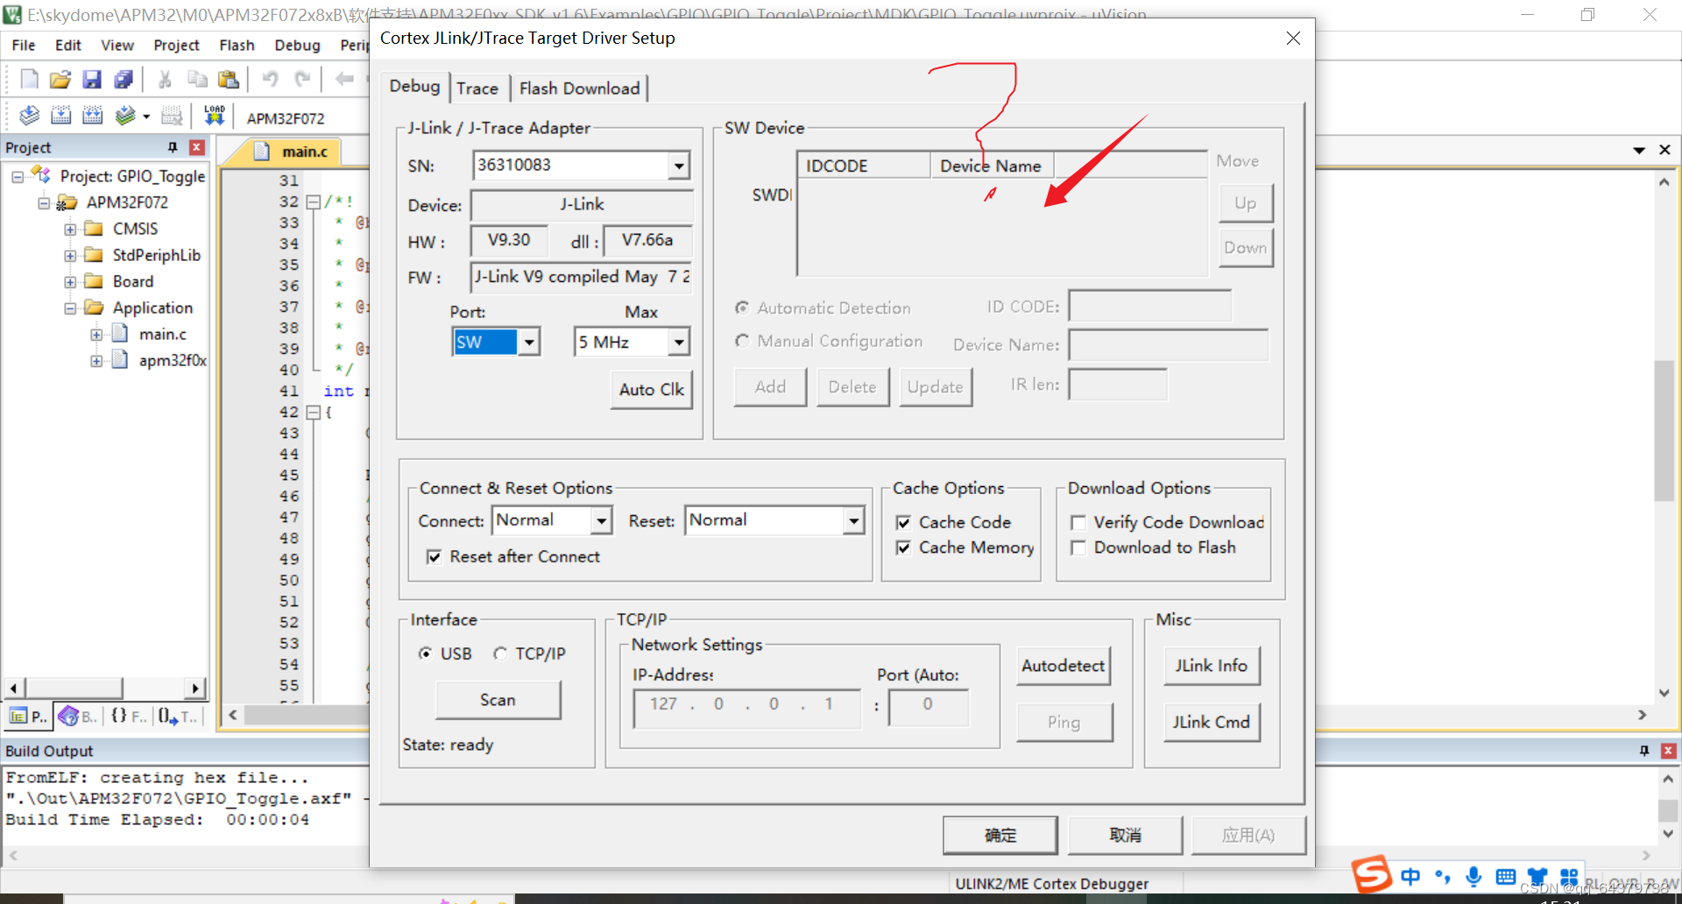Click the Paste clipboard icon
The image size is (1682, 904).
(229, 80)
